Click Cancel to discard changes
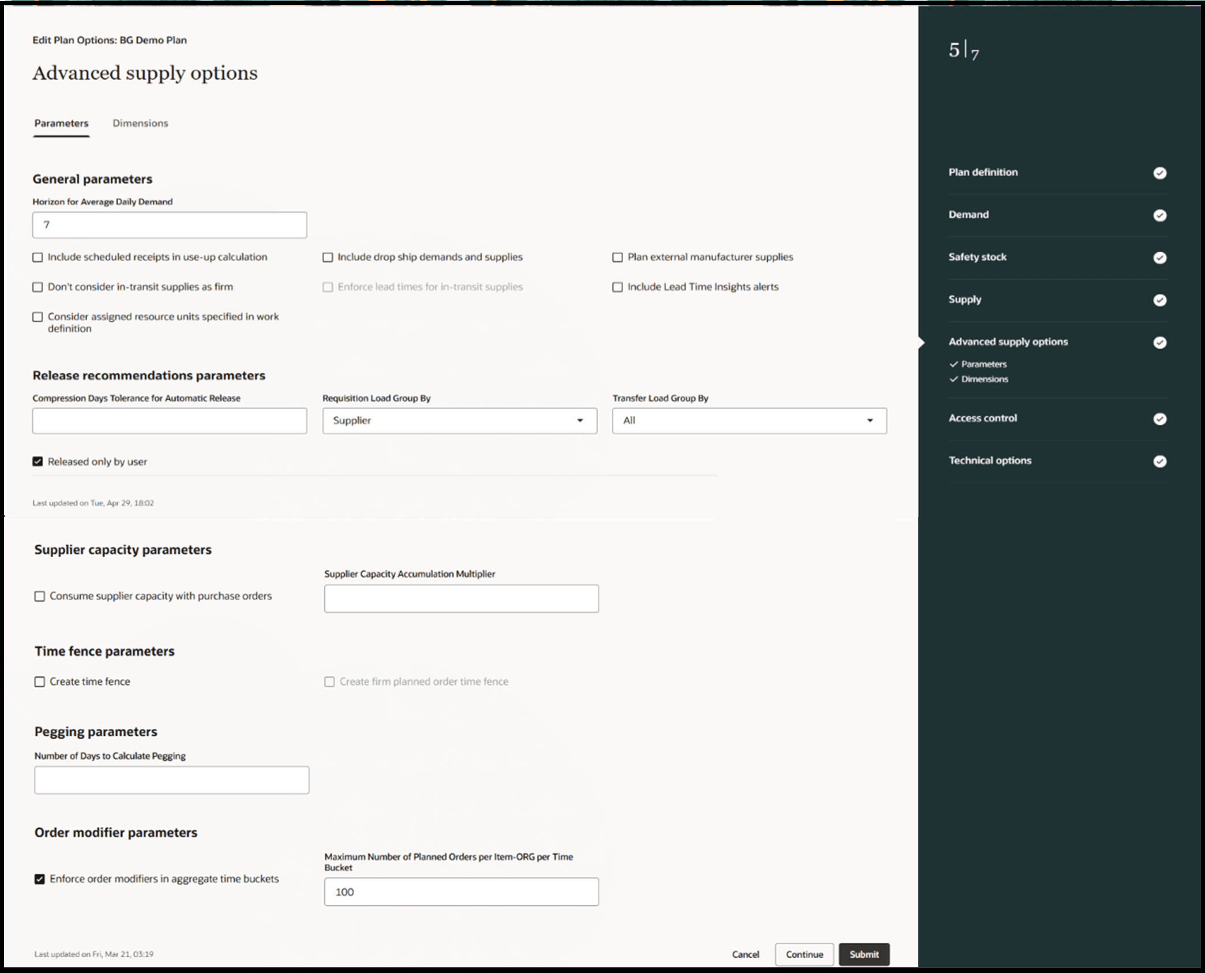1205x973 pixels. tap(745, 954)
